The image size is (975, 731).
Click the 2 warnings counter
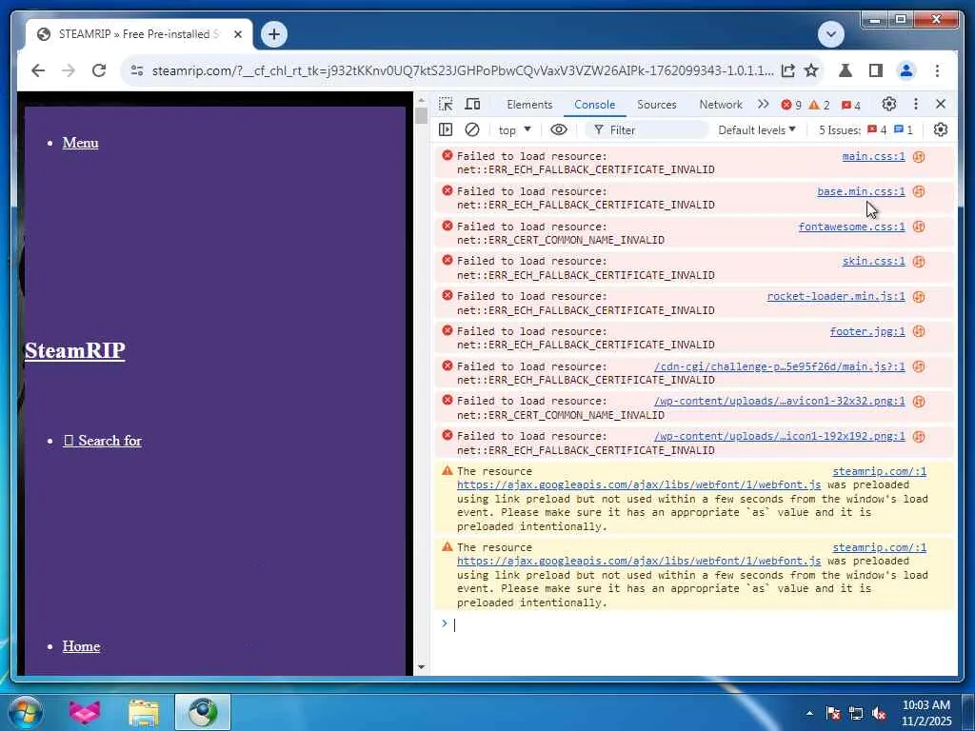click(x=819, y=105)
